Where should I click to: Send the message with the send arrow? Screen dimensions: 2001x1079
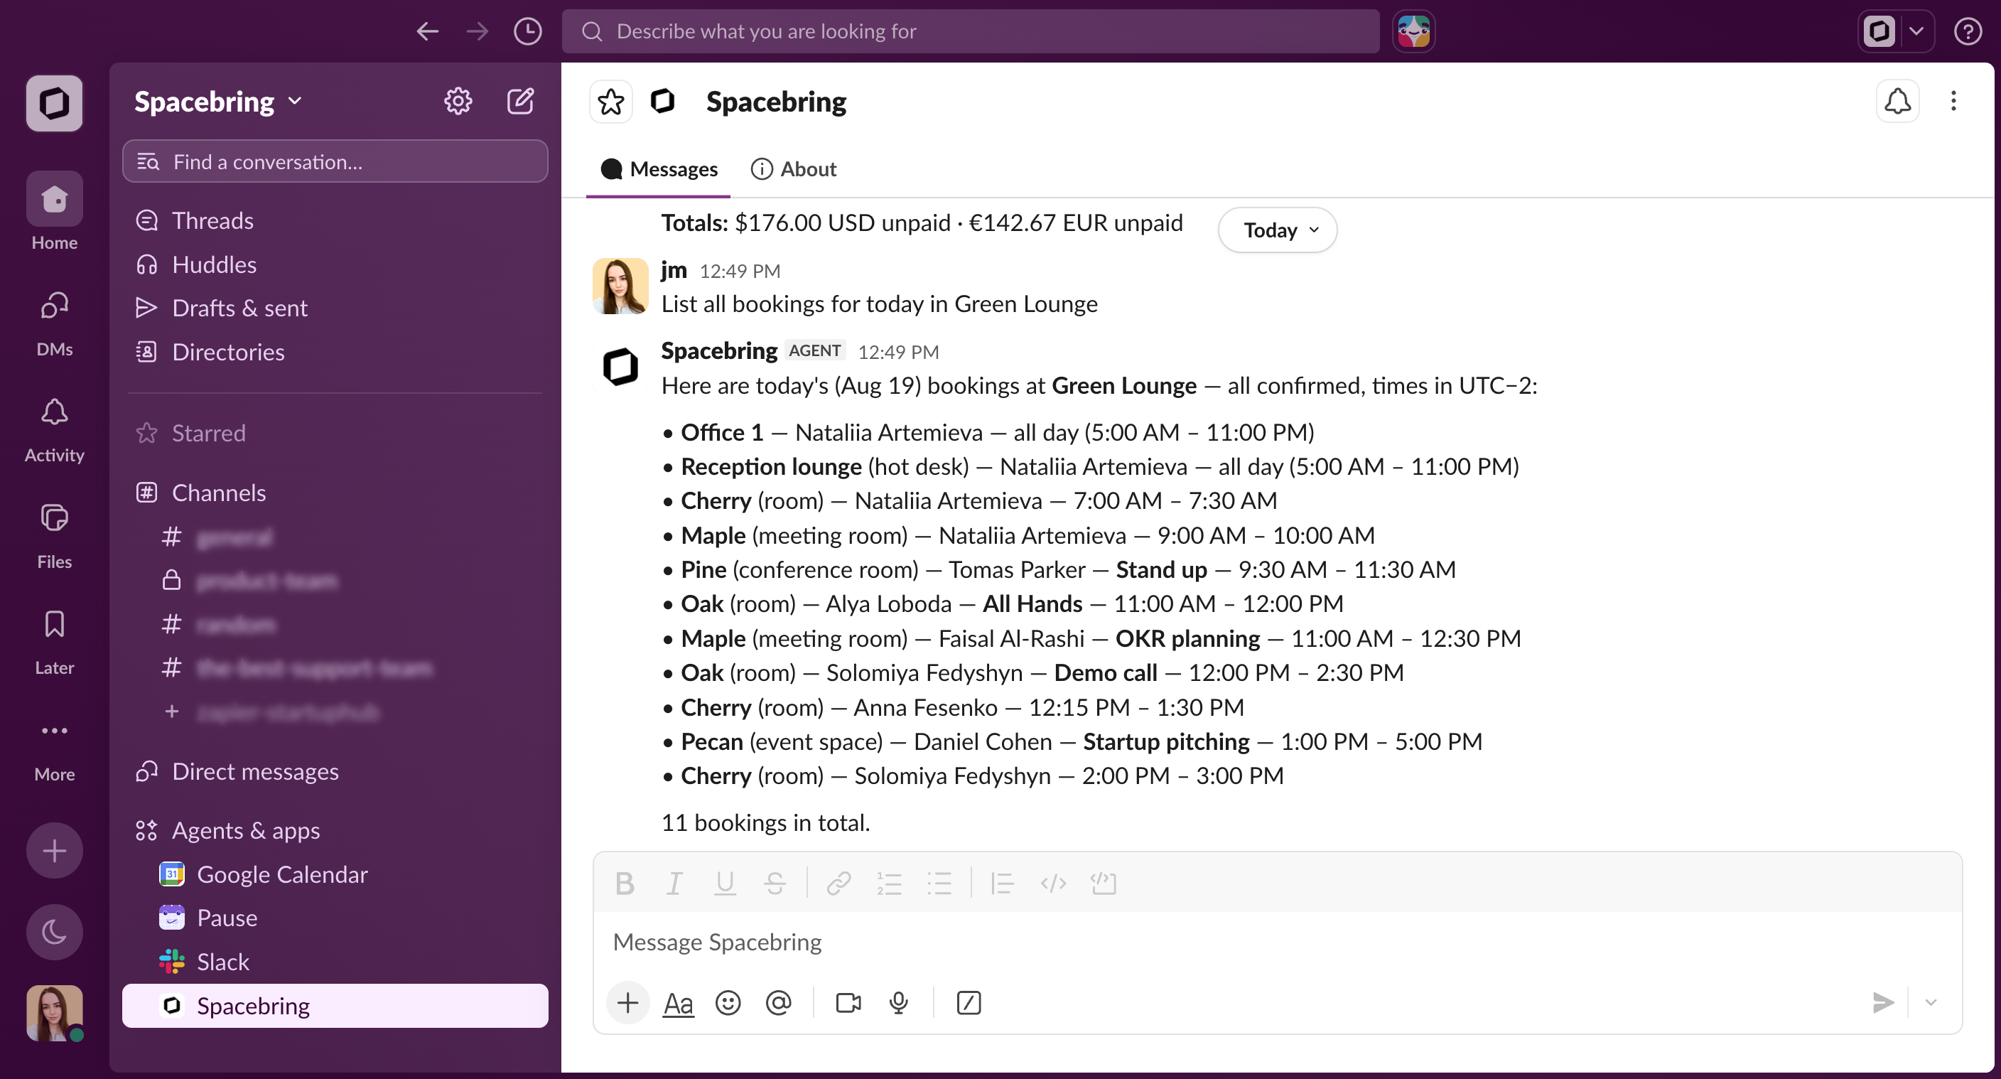pyautogui.click(x=1883, y=1003)
